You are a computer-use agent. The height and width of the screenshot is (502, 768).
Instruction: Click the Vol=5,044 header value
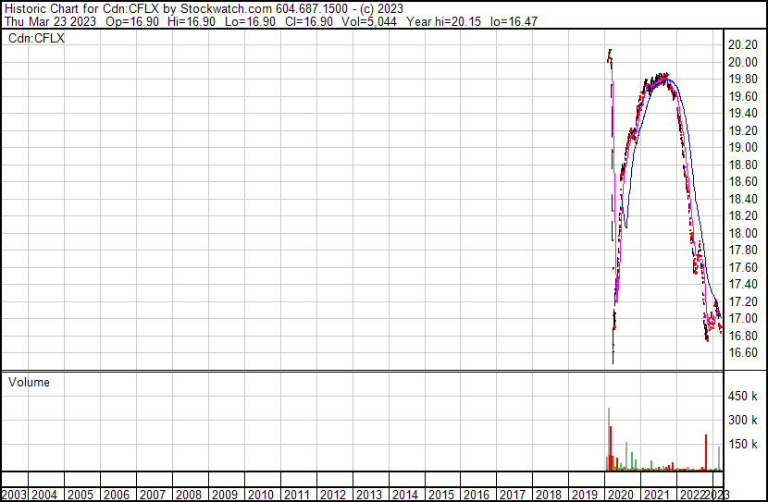tap(383, 21)
